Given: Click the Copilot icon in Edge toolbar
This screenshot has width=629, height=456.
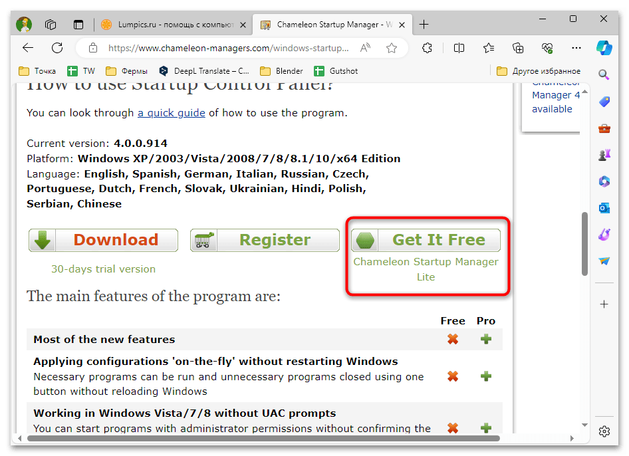Looking at the screenshot, I should point(604,48).
